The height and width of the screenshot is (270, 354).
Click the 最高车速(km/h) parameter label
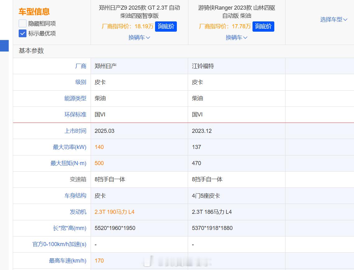[x=68, y=261]
